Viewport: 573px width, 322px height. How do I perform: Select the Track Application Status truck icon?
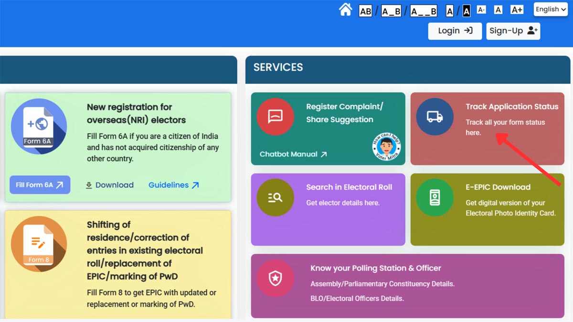(434, 116)
